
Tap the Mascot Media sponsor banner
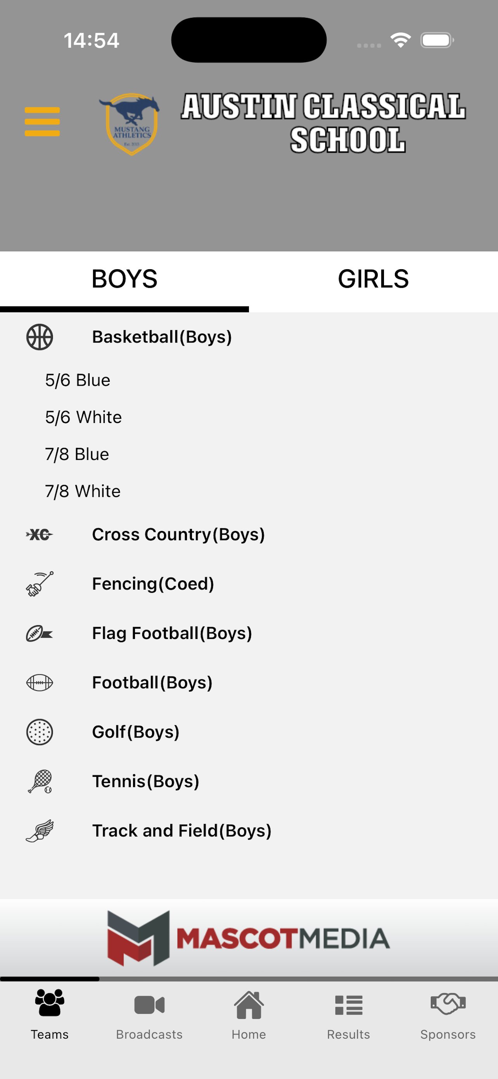[249, 938]
